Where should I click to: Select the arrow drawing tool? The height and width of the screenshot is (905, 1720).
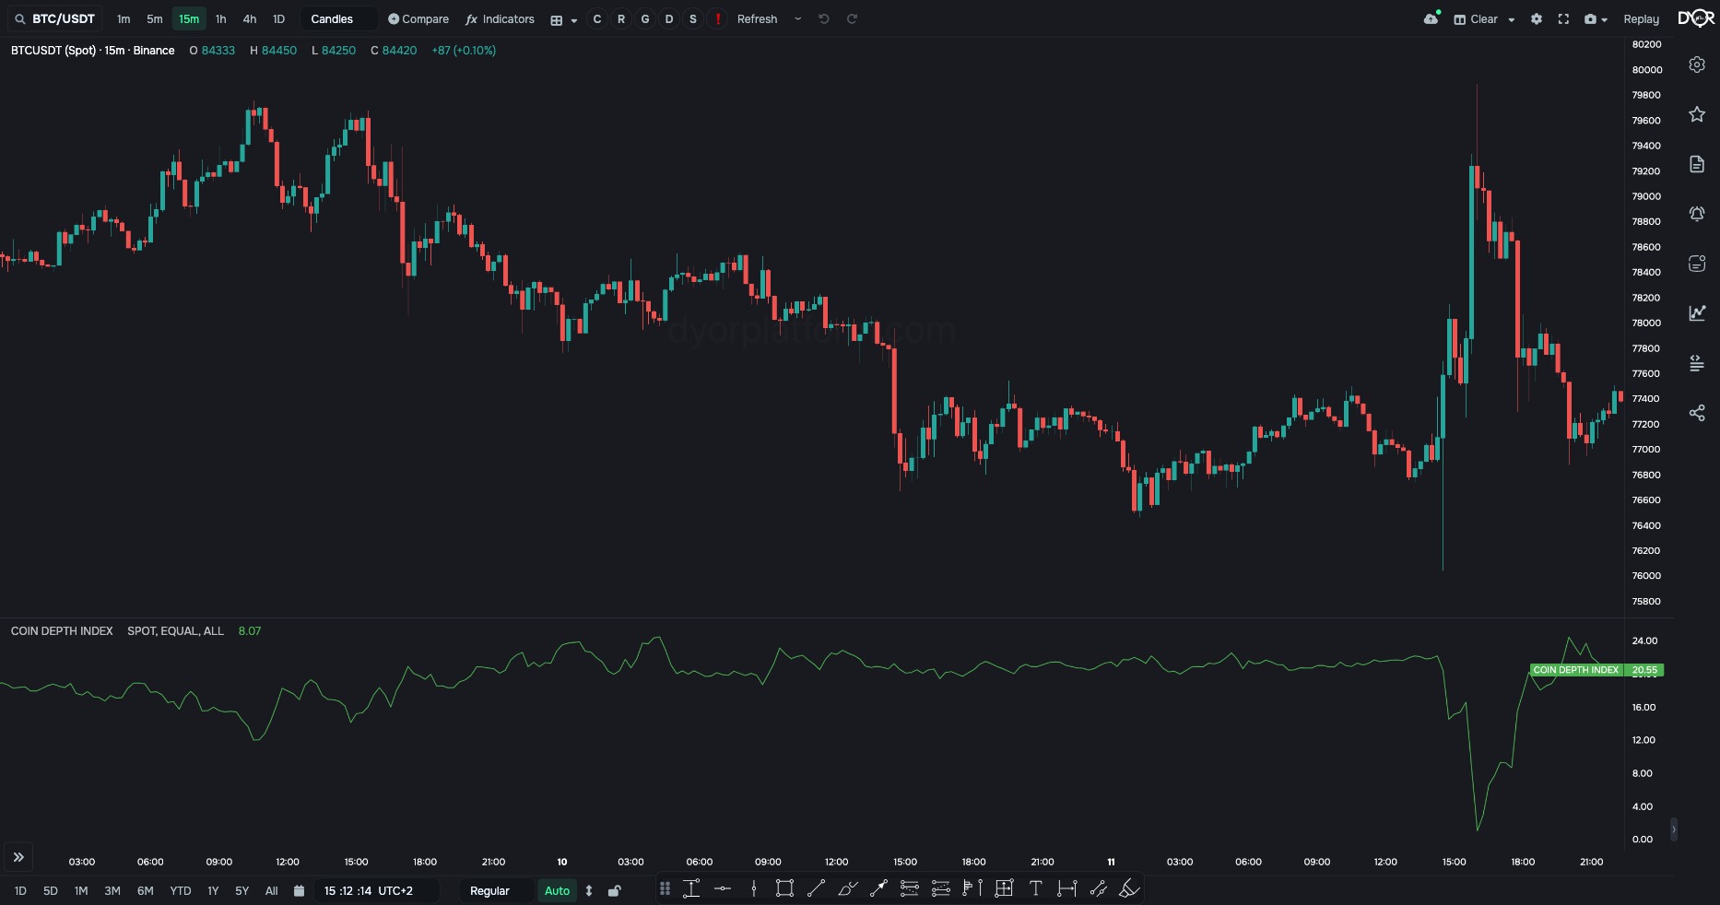point(878,888)
